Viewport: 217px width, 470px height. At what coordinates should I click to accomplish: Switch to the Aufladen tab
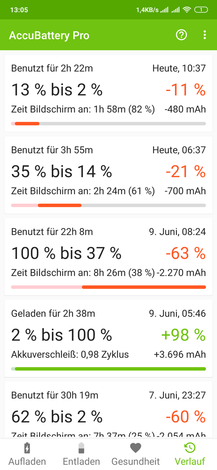coord(27,454)
